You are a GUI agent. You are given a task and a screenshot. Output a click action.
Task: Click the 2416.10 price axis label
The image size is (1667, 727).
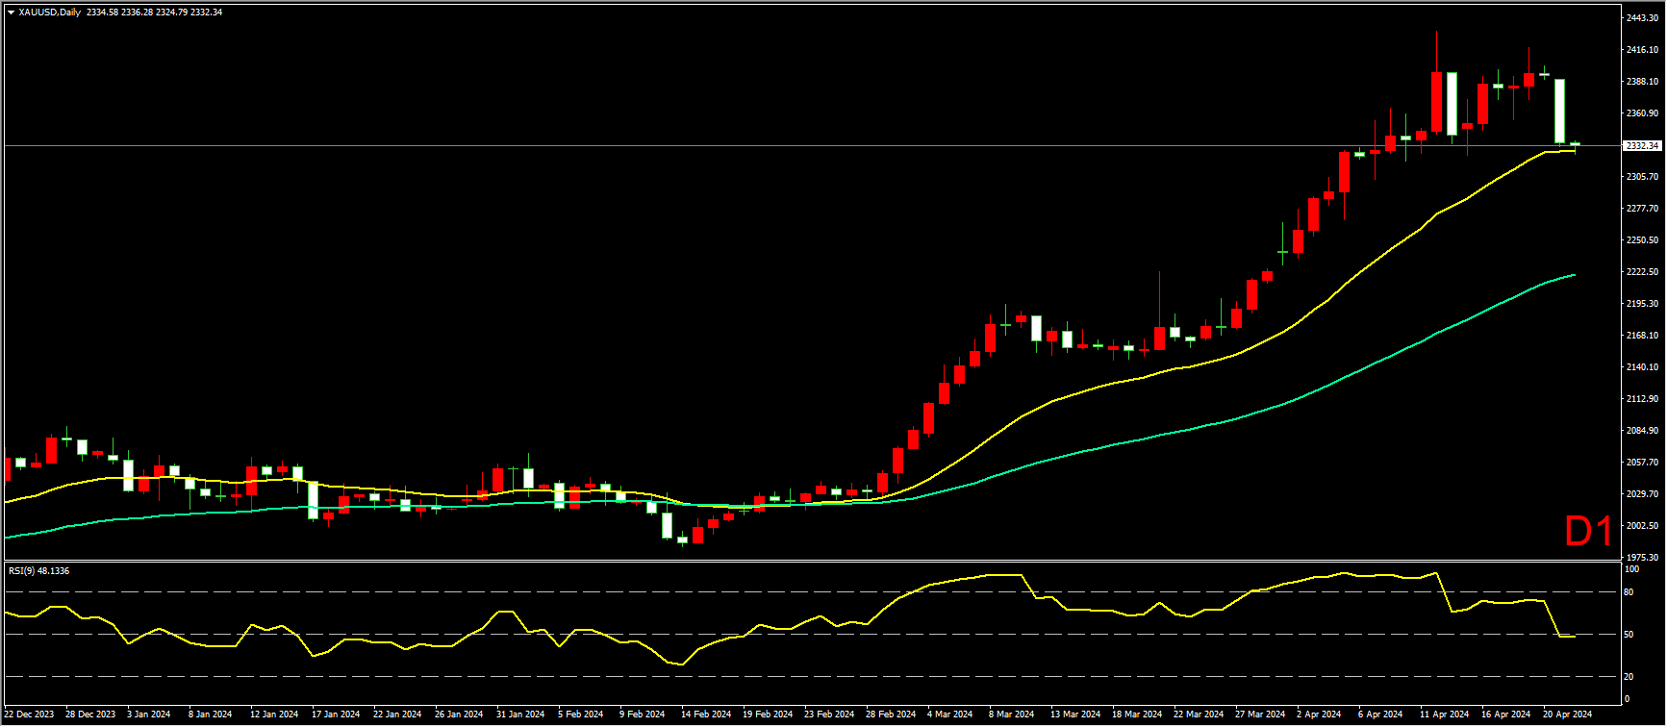tap(1642, 50)
